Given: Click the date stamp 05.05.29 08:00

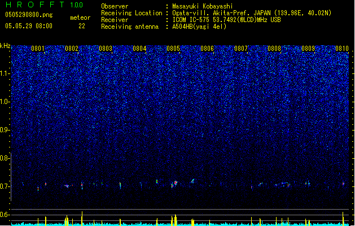Looking at the screenshot, I should [29, 26].
